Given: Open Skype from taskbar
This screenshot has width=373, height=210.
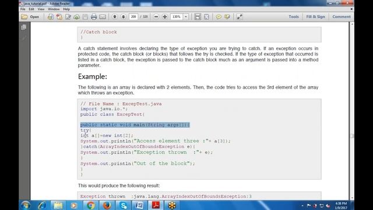Looking at the screenshot, I should (123, 205).
